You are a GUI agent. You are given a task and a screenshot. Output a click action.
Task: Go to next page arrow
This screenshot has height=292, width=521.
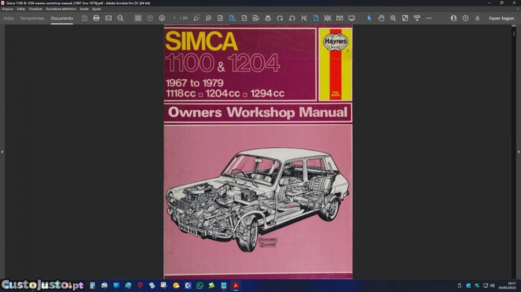point(162,18)
